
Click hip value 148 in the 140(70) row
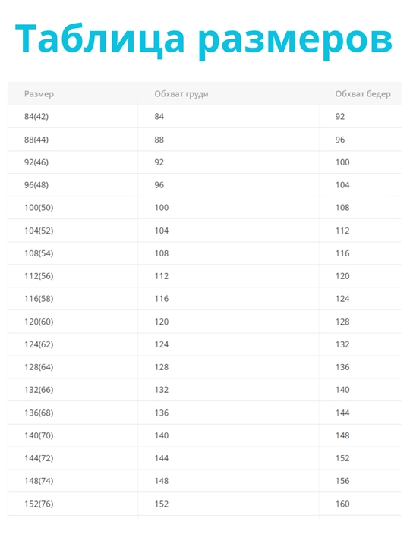click(342, 435)
